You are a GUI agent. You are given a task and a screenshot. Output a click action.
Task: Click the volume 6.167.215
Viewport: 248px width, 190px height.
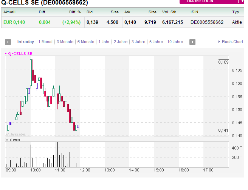tap(172, 22)
